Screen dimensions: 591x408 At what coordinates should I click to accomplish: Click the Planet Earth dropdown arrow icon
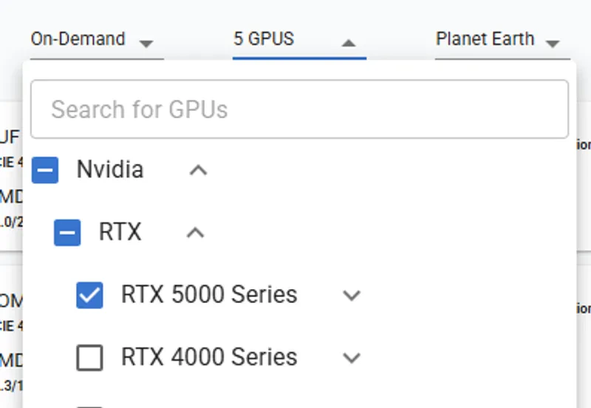tap(553, 44)
